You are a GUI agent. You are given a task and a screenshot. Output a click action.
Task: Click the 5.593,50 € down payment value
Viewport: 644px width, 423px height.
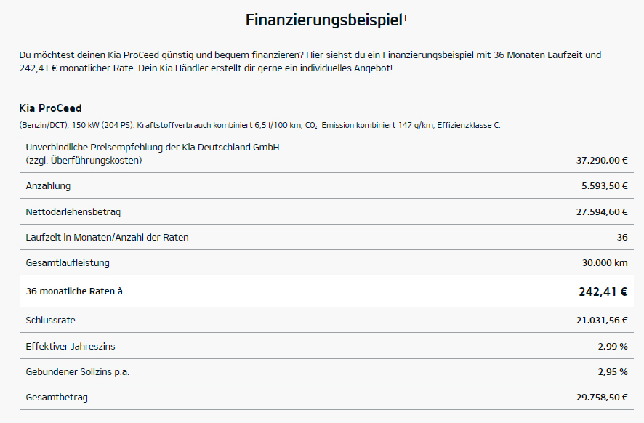click(604, 186)
